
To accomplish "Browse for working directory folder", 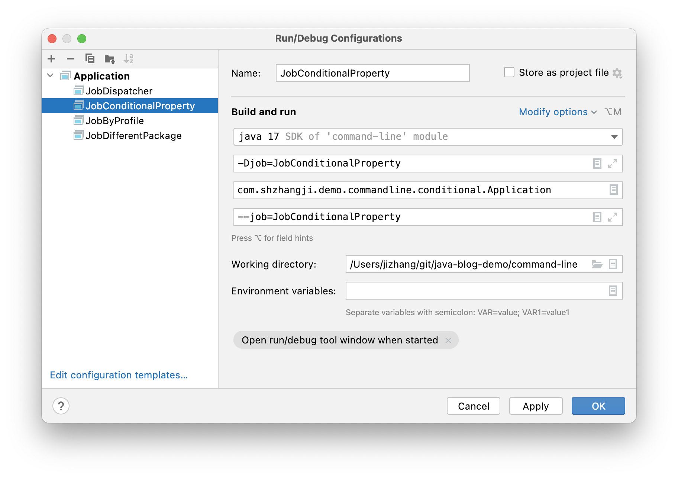I will [597, 264].
